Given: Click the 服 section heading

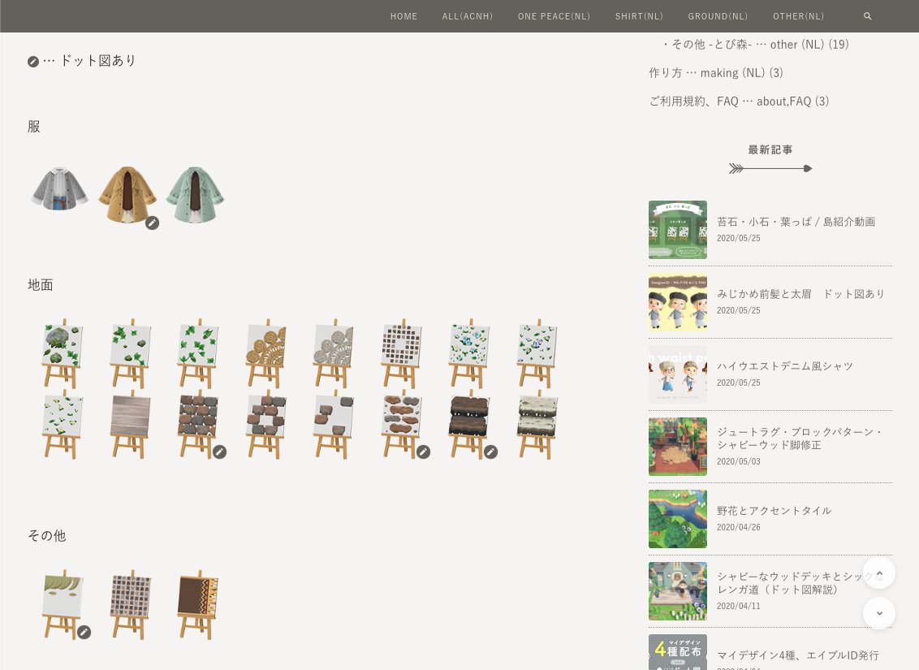Looking at the screenshot, I should (x=34, y=127).
